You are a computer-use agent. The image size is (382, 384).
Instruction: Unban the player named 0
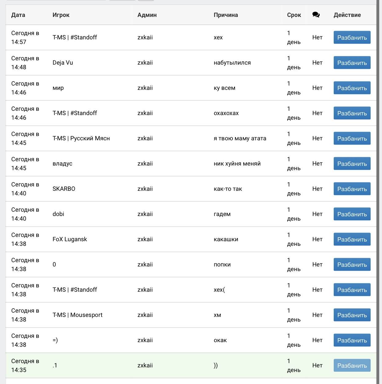click(352, 265)
